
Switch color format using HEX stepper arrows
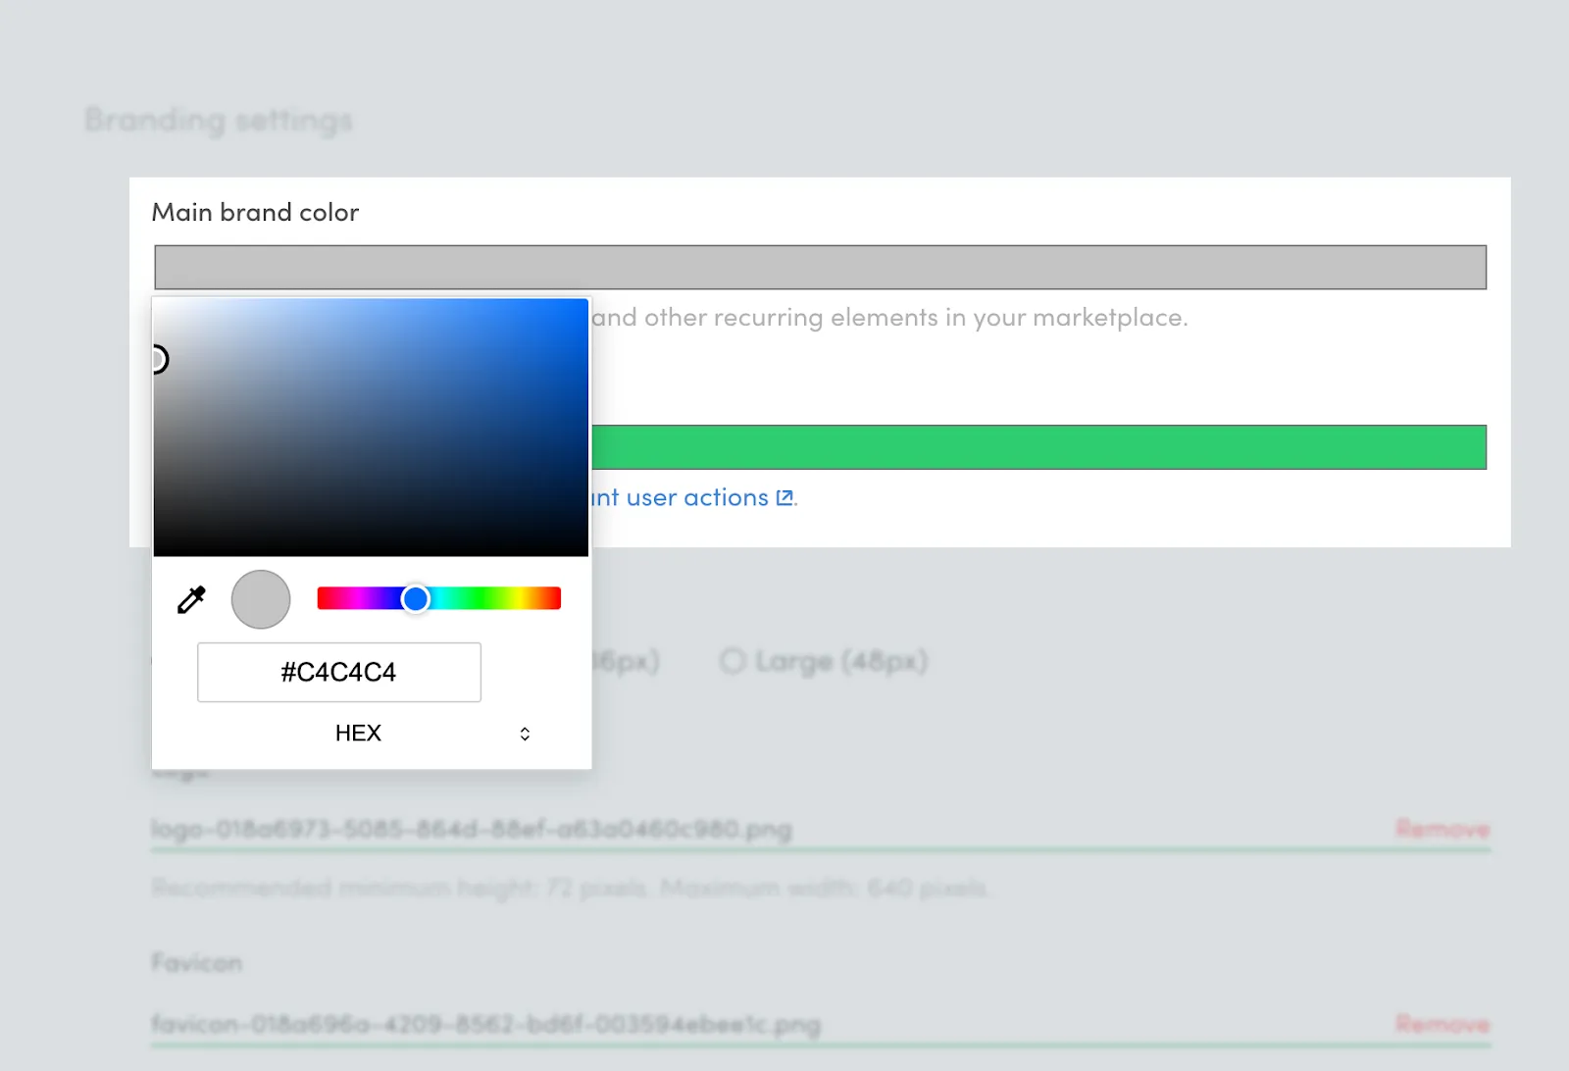[x=525, y=734]
